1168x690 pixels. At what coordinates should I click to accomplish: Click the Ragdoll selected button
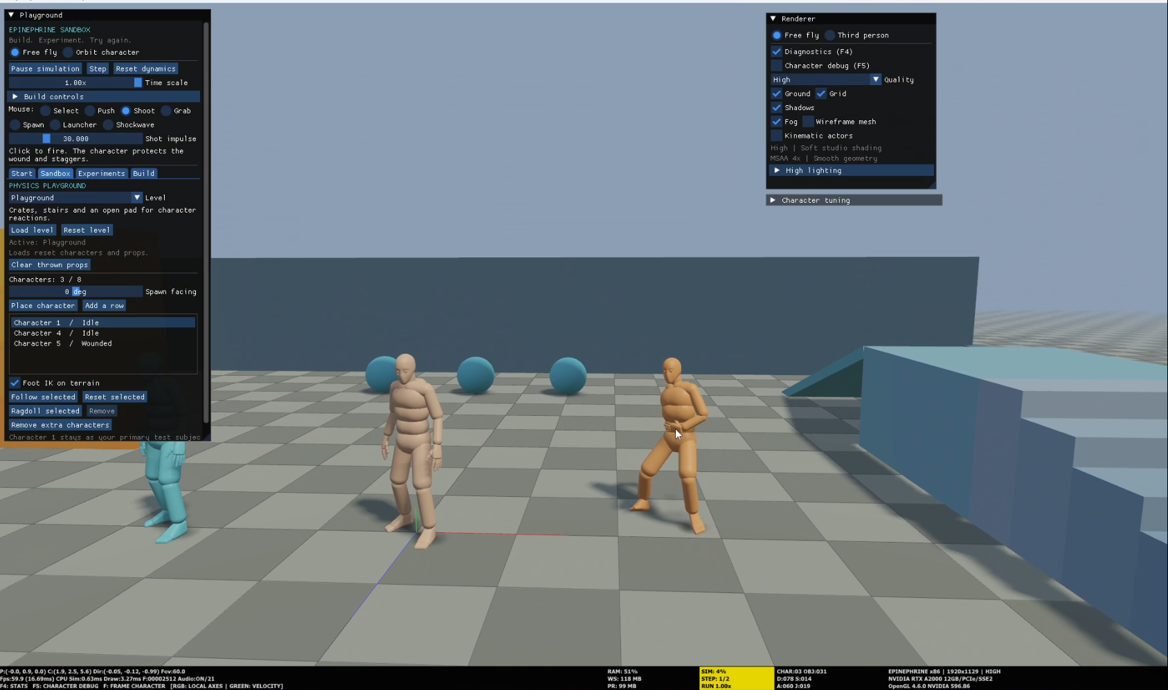click(46, 411)
